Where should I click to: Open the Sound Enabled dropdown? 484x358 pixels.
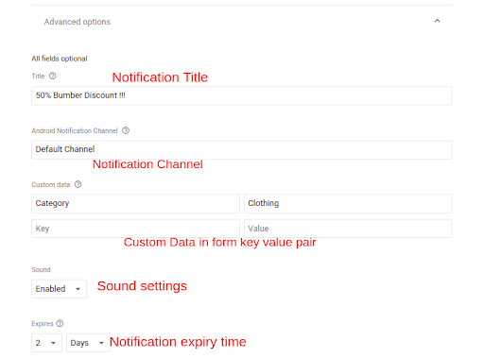coord(59,289)
